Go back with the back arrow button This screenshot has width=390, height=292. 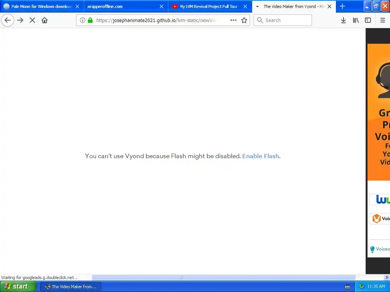coord(8,21)
